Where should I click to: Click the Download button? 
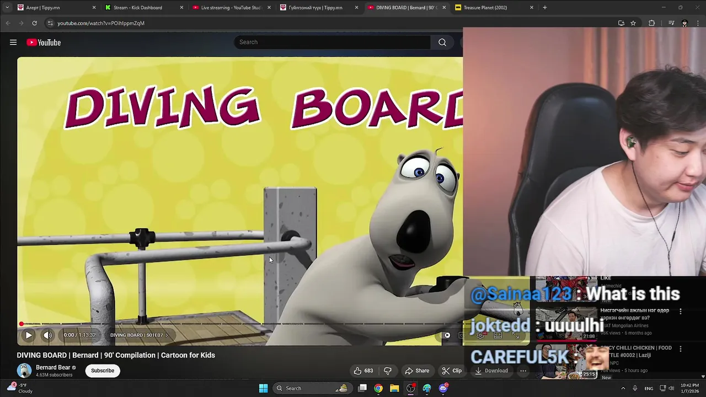(x=491, y=371)
